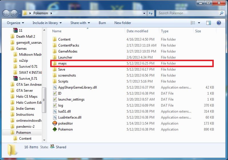Select Indie Games folder in sidebar
228x160 pixels.
[x=25, y=109]
